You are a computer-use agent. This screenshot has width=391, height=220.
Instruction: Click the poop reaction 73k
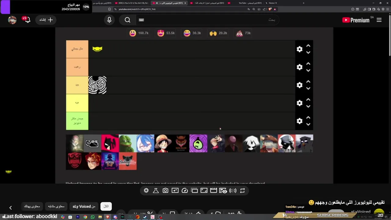243,33
